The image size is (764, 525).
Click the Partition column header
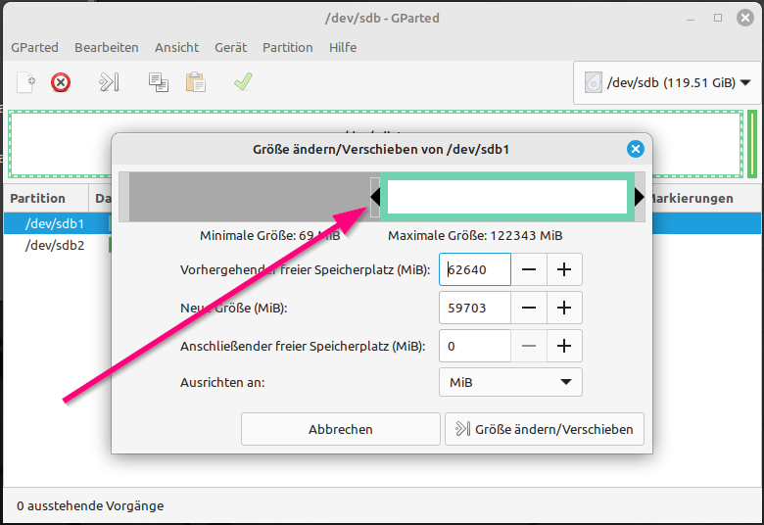click(46, 199)
